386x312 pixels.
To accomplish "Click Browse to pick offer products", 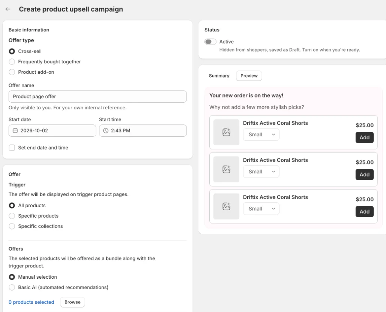I will [72, 302].
